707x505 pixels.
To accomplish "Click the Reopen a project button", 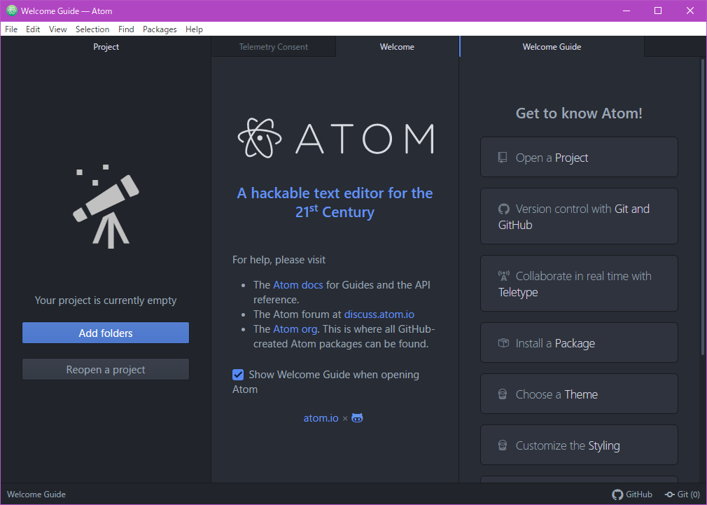I will click(x=106, y=370).
